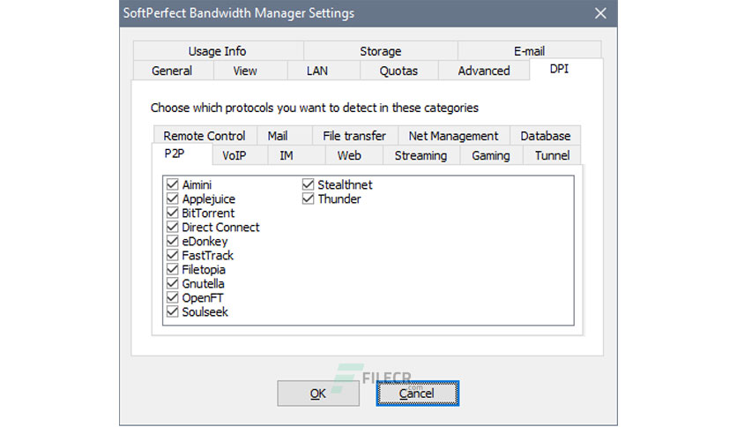
Task: Switch to the Usage Info tab
Action: 218,51
